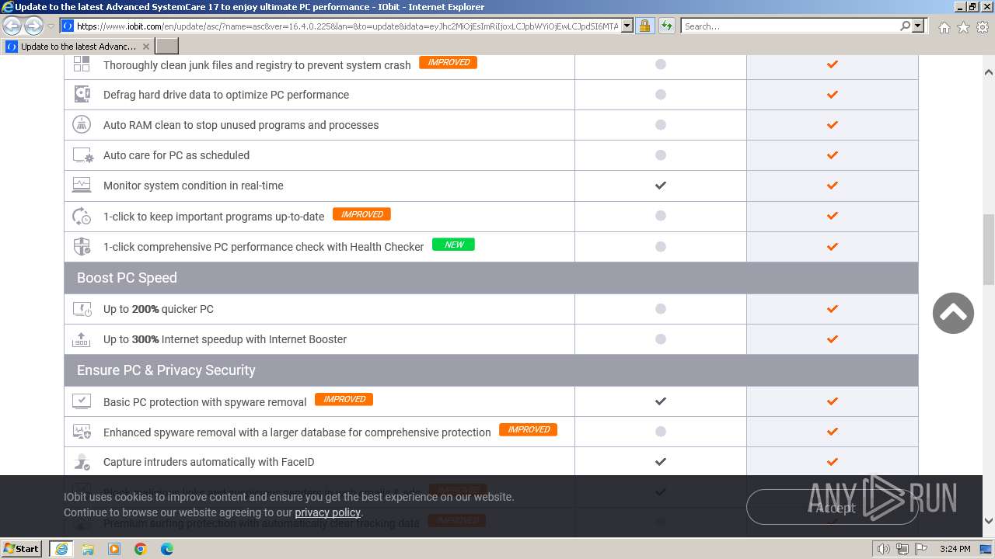The width and height of the screenshot is (995, 559).
Task: Open media player icon in taskbar
Action: 114,549
